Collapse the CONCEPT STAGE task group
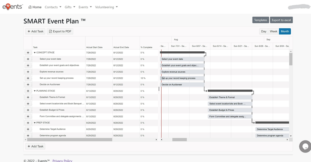The image size is (311, 162). click(35, 53)
